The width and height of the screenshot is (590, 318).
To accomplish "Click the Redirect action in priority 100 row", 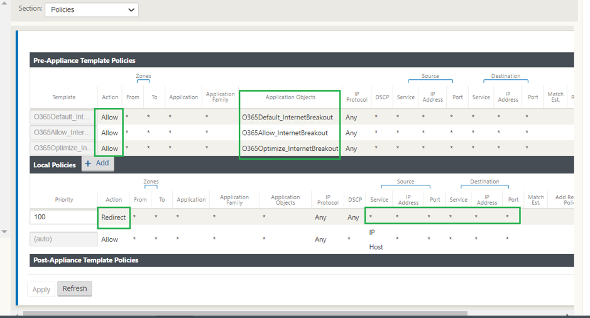I will [113, 217].
